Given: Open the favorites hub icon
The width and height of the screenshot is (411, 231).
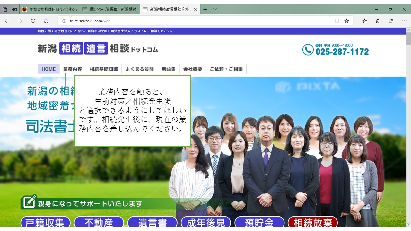Looking at the screenshot, I should 365,21.
